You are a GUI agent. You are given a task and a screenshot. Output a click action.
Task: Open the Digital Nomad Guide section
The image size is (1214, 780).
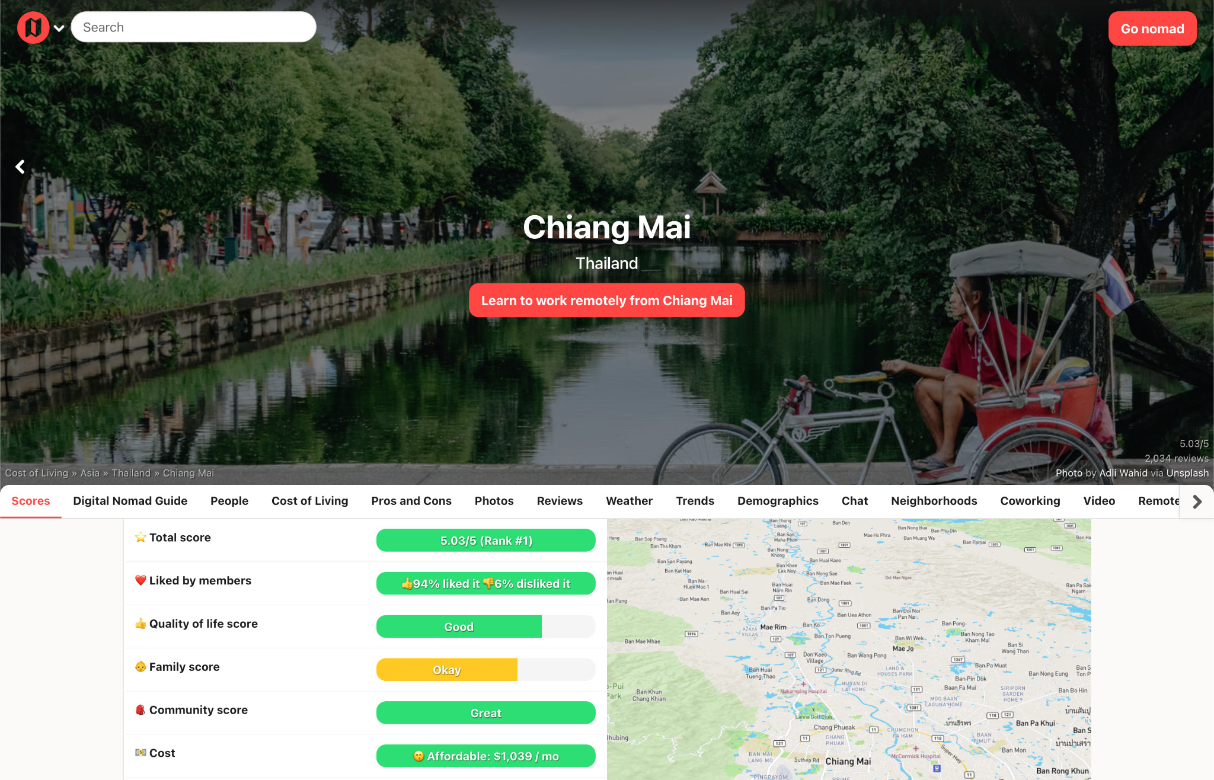(x=130, y=501)
